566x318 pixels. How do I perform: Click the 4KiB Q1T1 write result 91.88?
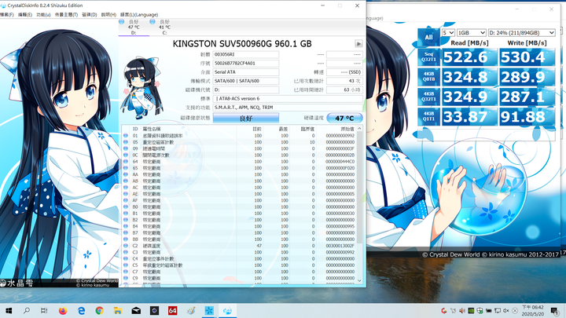click(x=527, y=116)
